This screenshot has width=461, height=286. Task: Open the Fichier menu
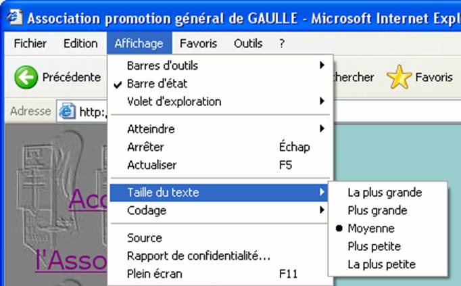(x=30, y=43)
